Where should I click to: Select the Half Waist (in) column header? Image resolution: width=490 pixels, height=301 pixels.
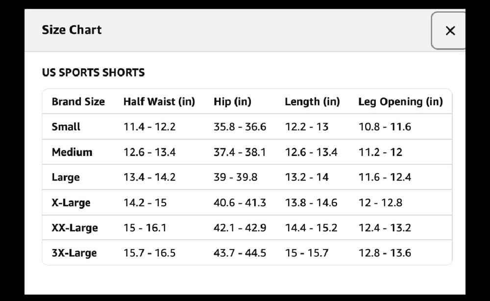click(159, 101)
